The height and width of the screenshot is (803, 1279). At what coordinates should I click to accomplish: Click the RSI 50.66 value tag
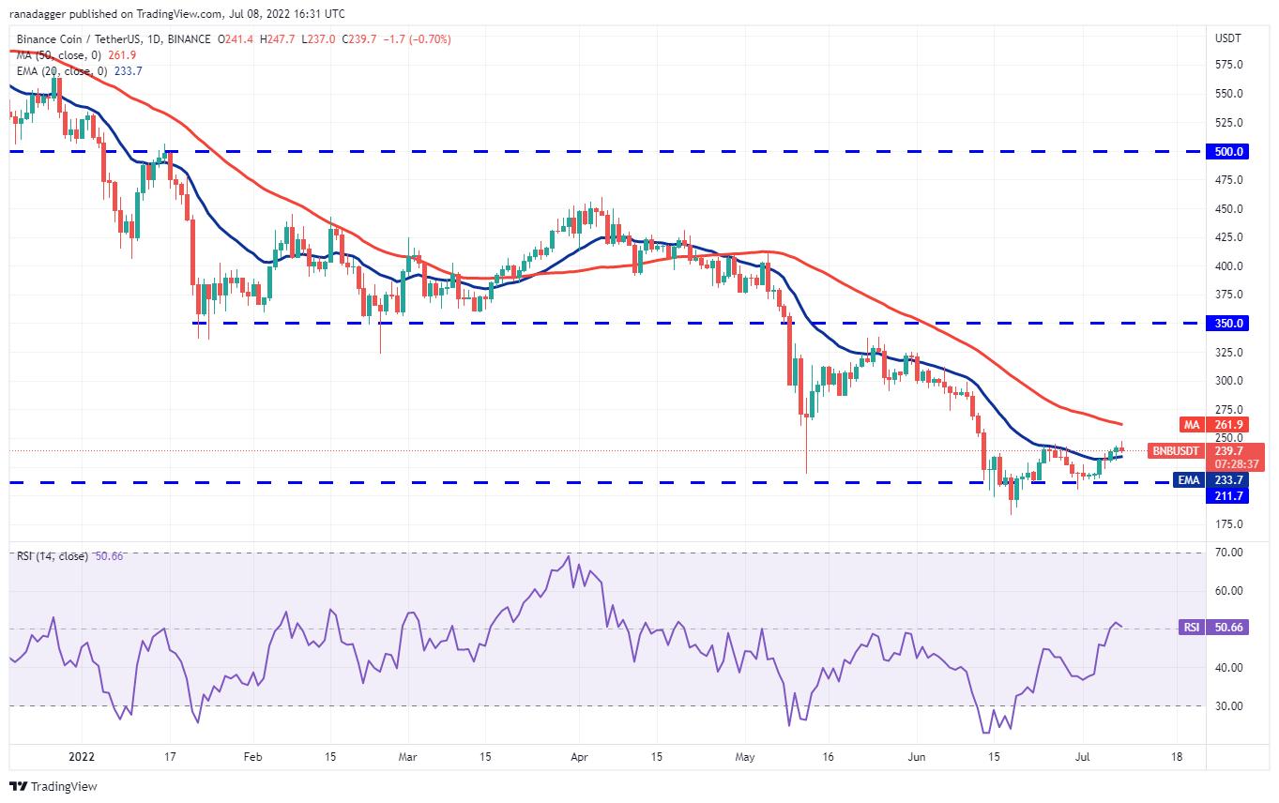click(1212, 628)
